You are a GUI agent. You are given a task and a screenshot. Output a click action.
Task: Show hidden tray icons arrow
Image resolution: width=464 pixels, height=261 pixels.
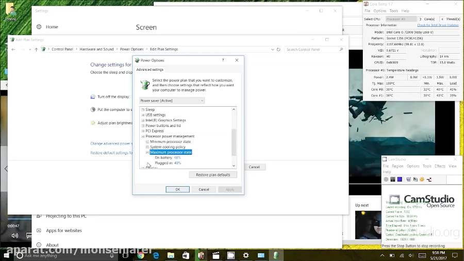pos(383,255)
